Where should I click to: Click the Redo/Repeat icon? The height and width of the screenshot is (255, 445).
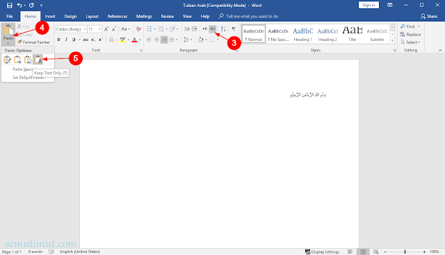(x=31, y=5)
